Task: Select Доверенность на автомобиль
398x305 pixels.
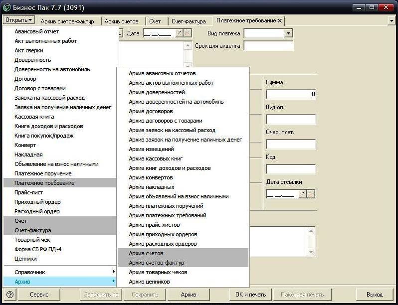Action: point(60,69)
